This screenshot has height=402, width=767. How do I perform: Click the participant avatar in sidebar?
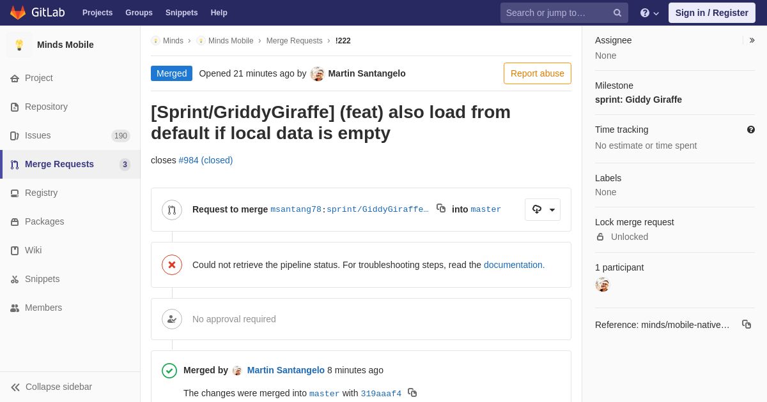(x=602, y=285)
